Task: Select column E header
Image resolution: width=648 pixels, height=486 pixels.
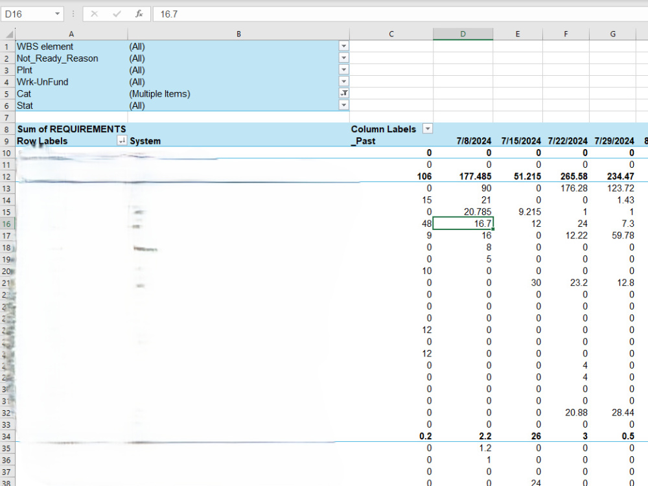Action: (x=518, y=34)
